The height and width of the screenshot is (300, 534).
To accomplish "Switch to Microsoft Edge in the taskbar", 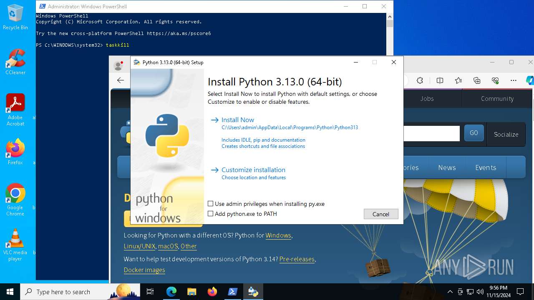I will 171,292.
